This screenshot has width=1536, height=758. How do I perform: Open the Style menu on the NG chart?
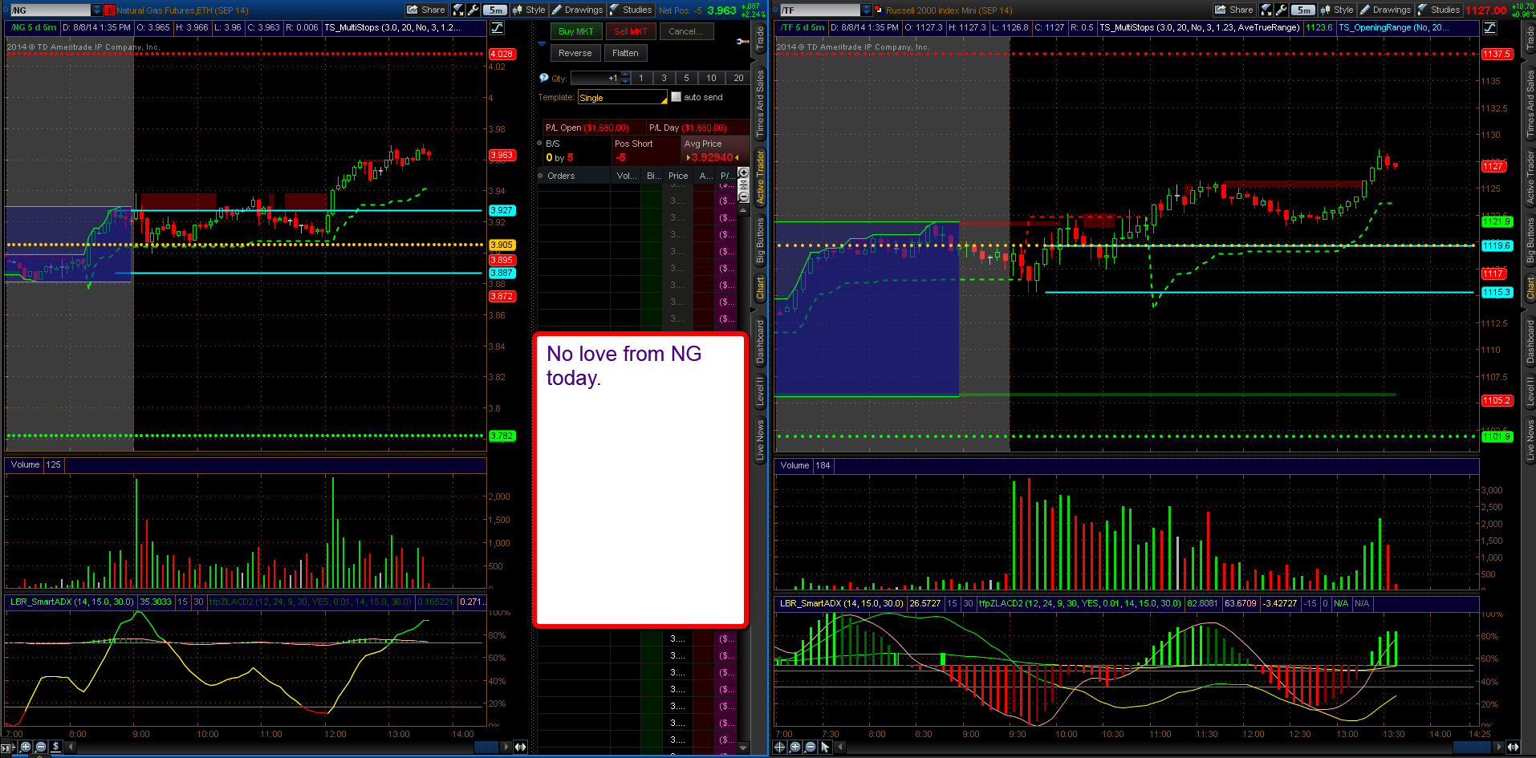[x=530, y=10]
